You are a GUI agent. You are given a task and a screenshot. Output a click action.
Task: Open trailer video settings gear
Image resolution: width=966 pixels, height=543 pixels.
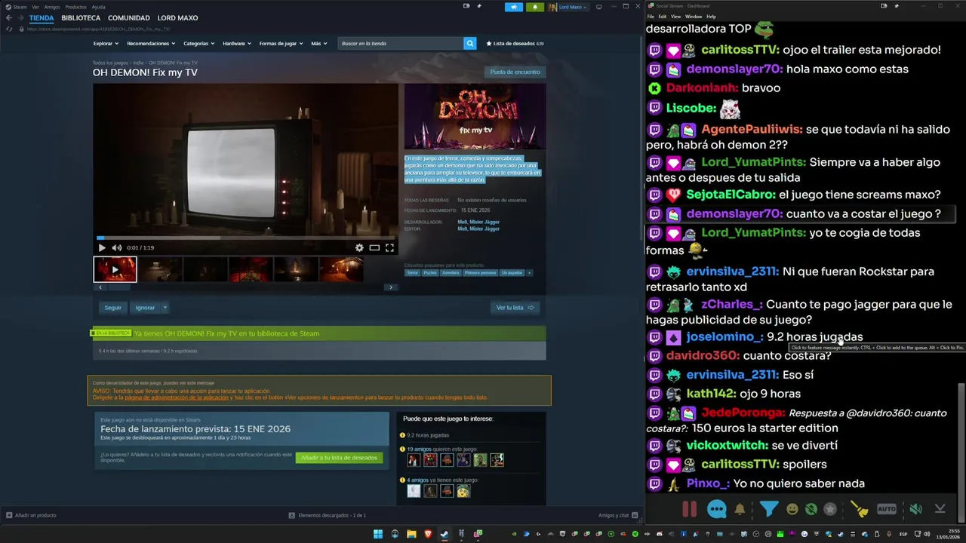(x=359, y=247)
